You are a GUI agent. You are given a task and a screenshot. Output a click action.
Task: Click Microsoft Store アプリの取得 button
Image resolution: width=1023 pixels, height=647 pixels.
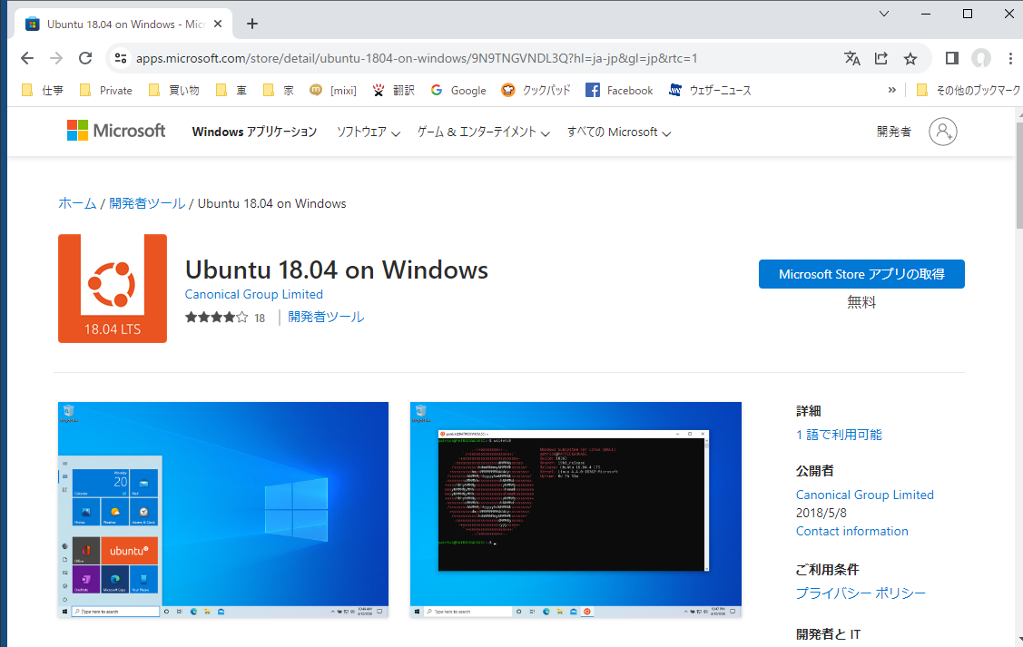(861, 274)
